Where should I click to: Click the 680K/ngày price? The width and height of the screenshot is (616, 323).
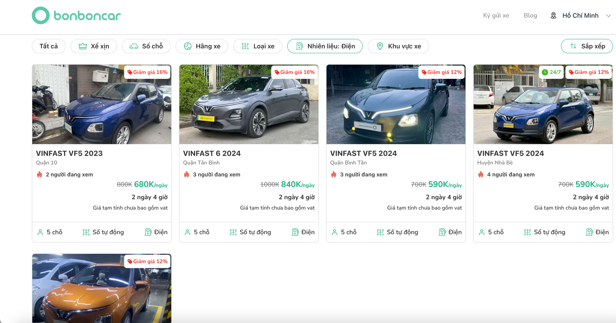point(151,185)
